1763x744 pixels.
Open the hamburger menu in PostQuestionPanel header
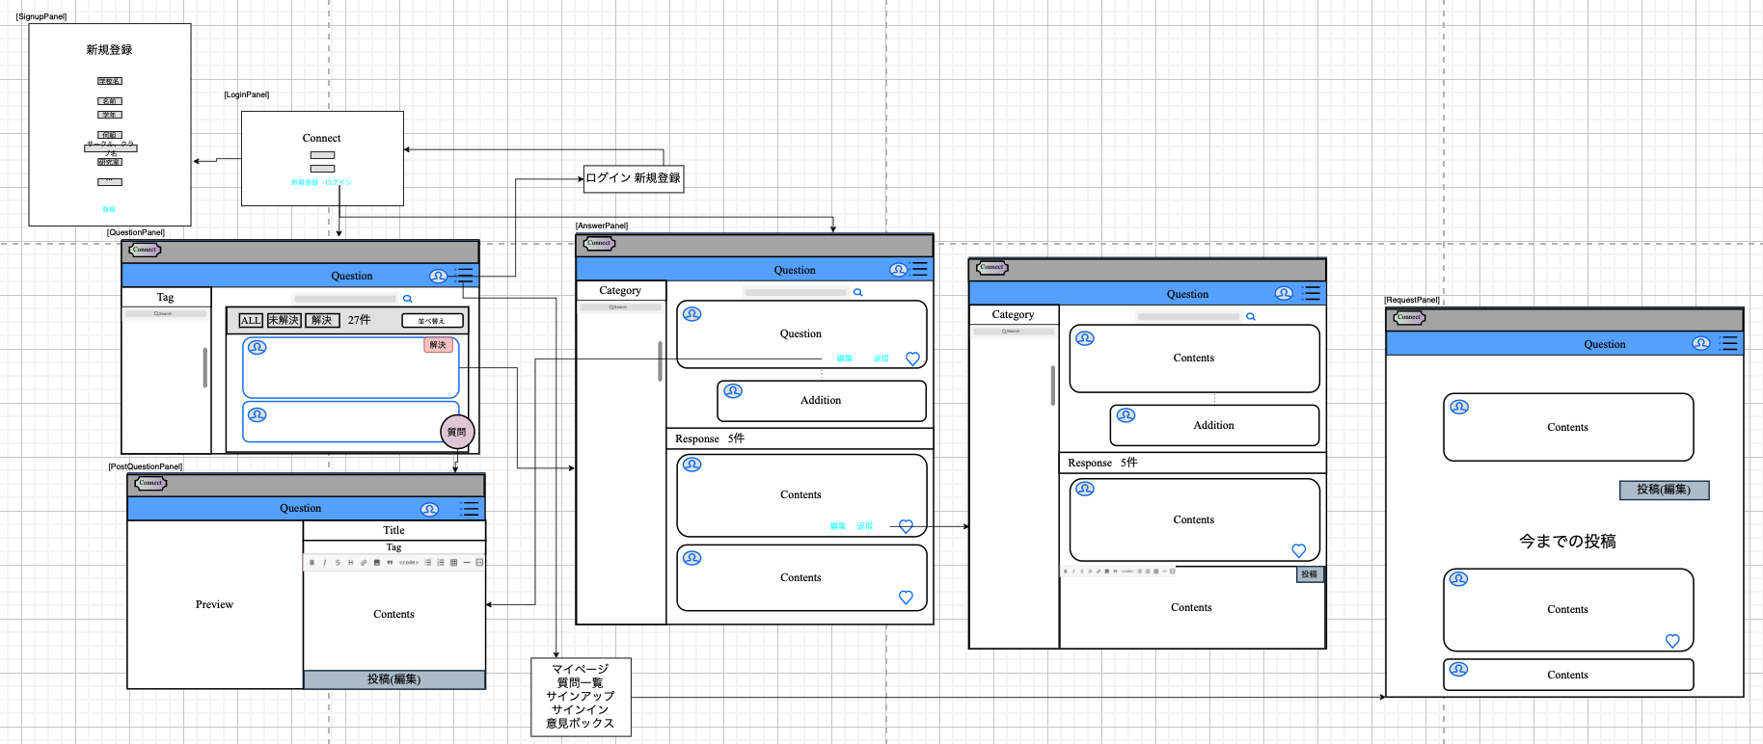pos(470,508)
